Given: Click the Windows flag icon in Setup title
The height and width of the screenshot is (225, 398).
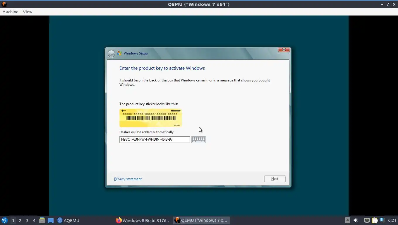Looking at the screenshot, I should tap(119, 53).
